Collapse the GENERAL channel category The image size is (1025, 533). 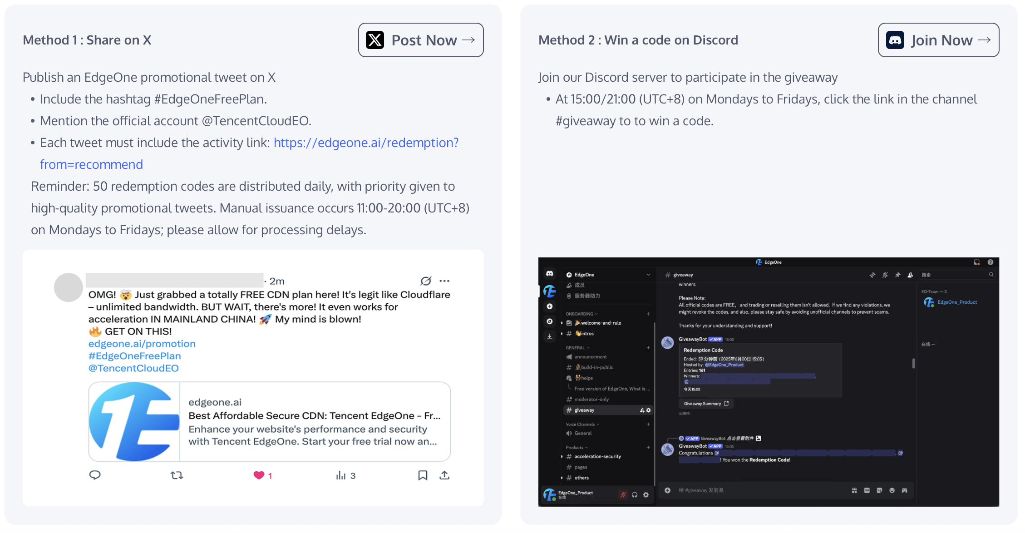577,348
